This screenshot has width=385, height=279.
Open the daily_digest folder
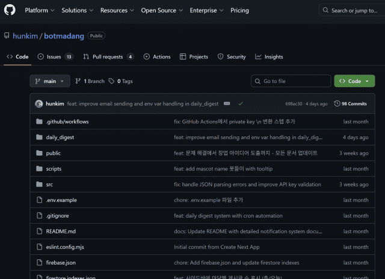click(x=60, y=137)
